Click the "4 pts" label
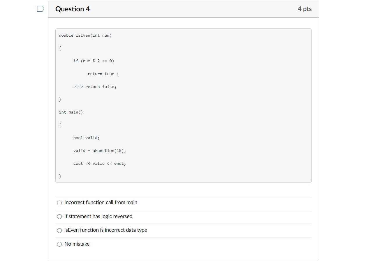The height and width of the screenshot is (262, 391). coord(305,9)
